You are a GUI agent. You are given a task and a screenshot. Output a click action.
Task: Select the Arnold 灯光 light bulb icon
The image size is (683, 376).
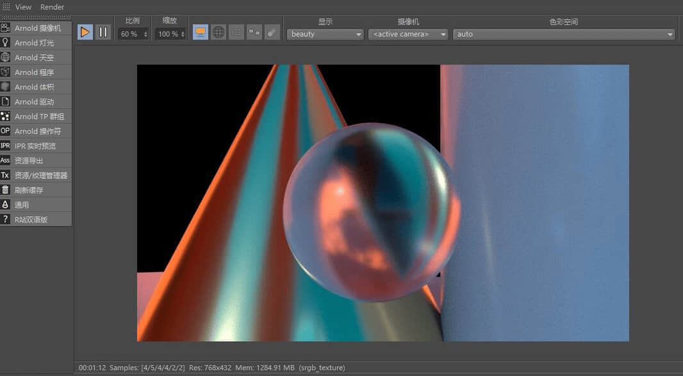tap(6, 43)
